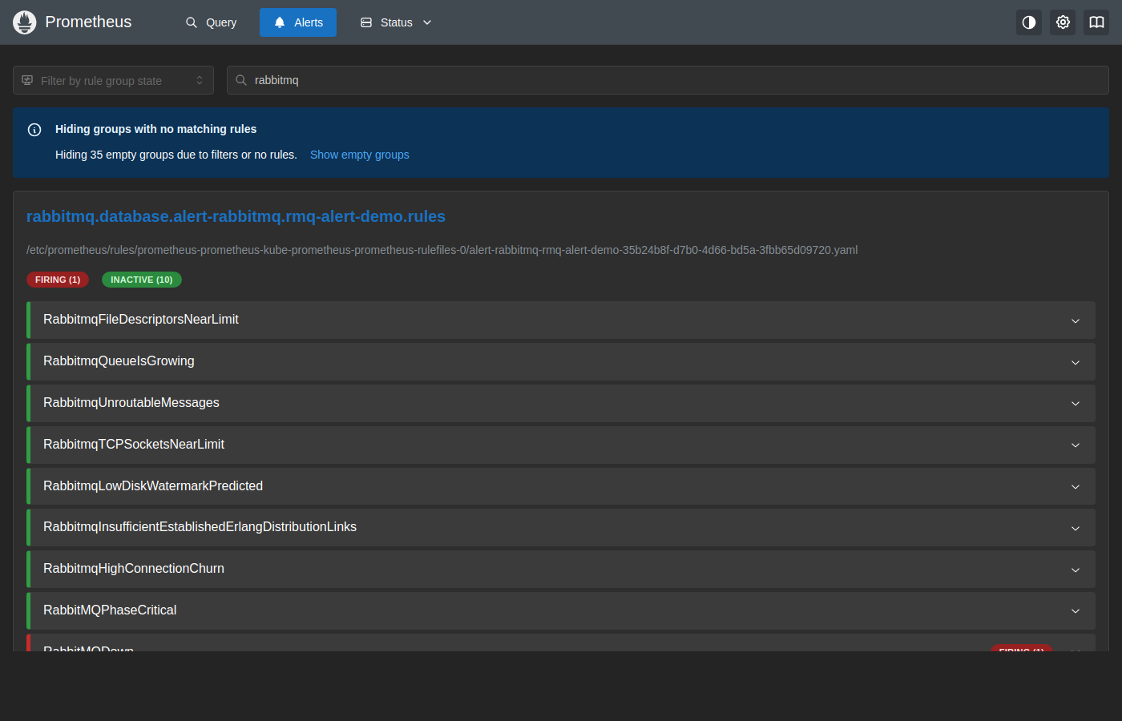Screen dimensions: 1122x721
Task: Click the RabbitMQPhaseCritical rule name
Action: 110,610
